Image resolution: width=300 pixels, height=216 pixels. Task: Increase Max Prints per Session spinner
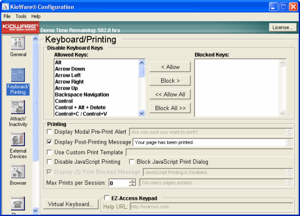(132, 181)
